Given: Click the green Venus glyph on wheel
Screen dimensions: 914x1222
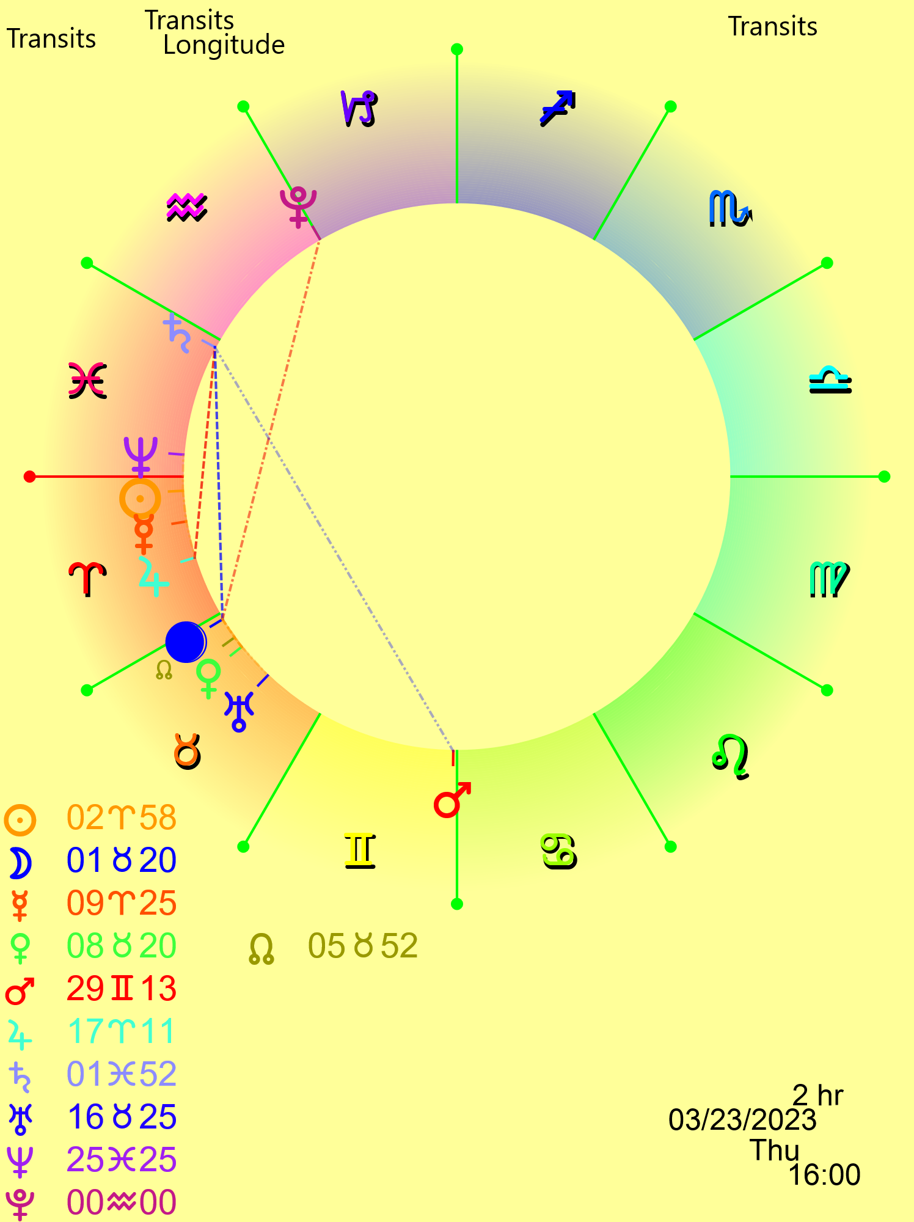Looking at the screenshot, I should (x=208, y=678).
